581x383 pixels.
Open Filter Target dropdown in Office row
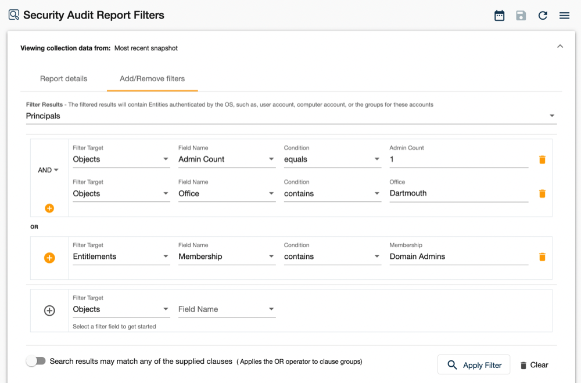[x=121, y=194]
